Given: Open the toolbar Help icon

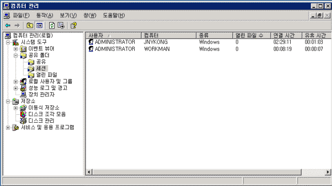Looking at the screenshot, I should coord(74,26).
